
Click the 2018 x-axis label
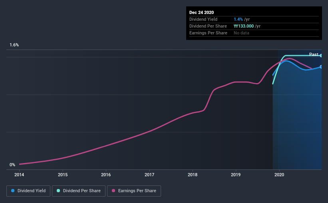point(193,175)
